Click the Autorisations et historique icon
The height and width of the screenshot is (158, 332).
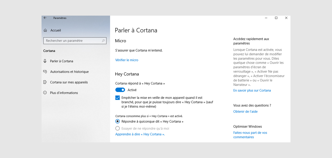click(x=45, y=72)
